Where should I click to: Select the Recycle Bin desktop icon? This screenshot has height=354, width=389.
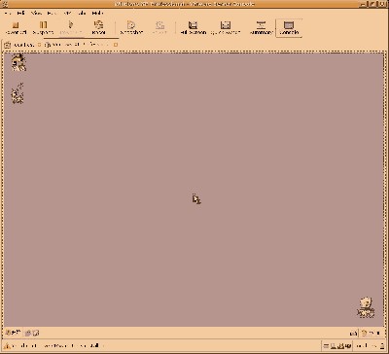tap(366, 307)
